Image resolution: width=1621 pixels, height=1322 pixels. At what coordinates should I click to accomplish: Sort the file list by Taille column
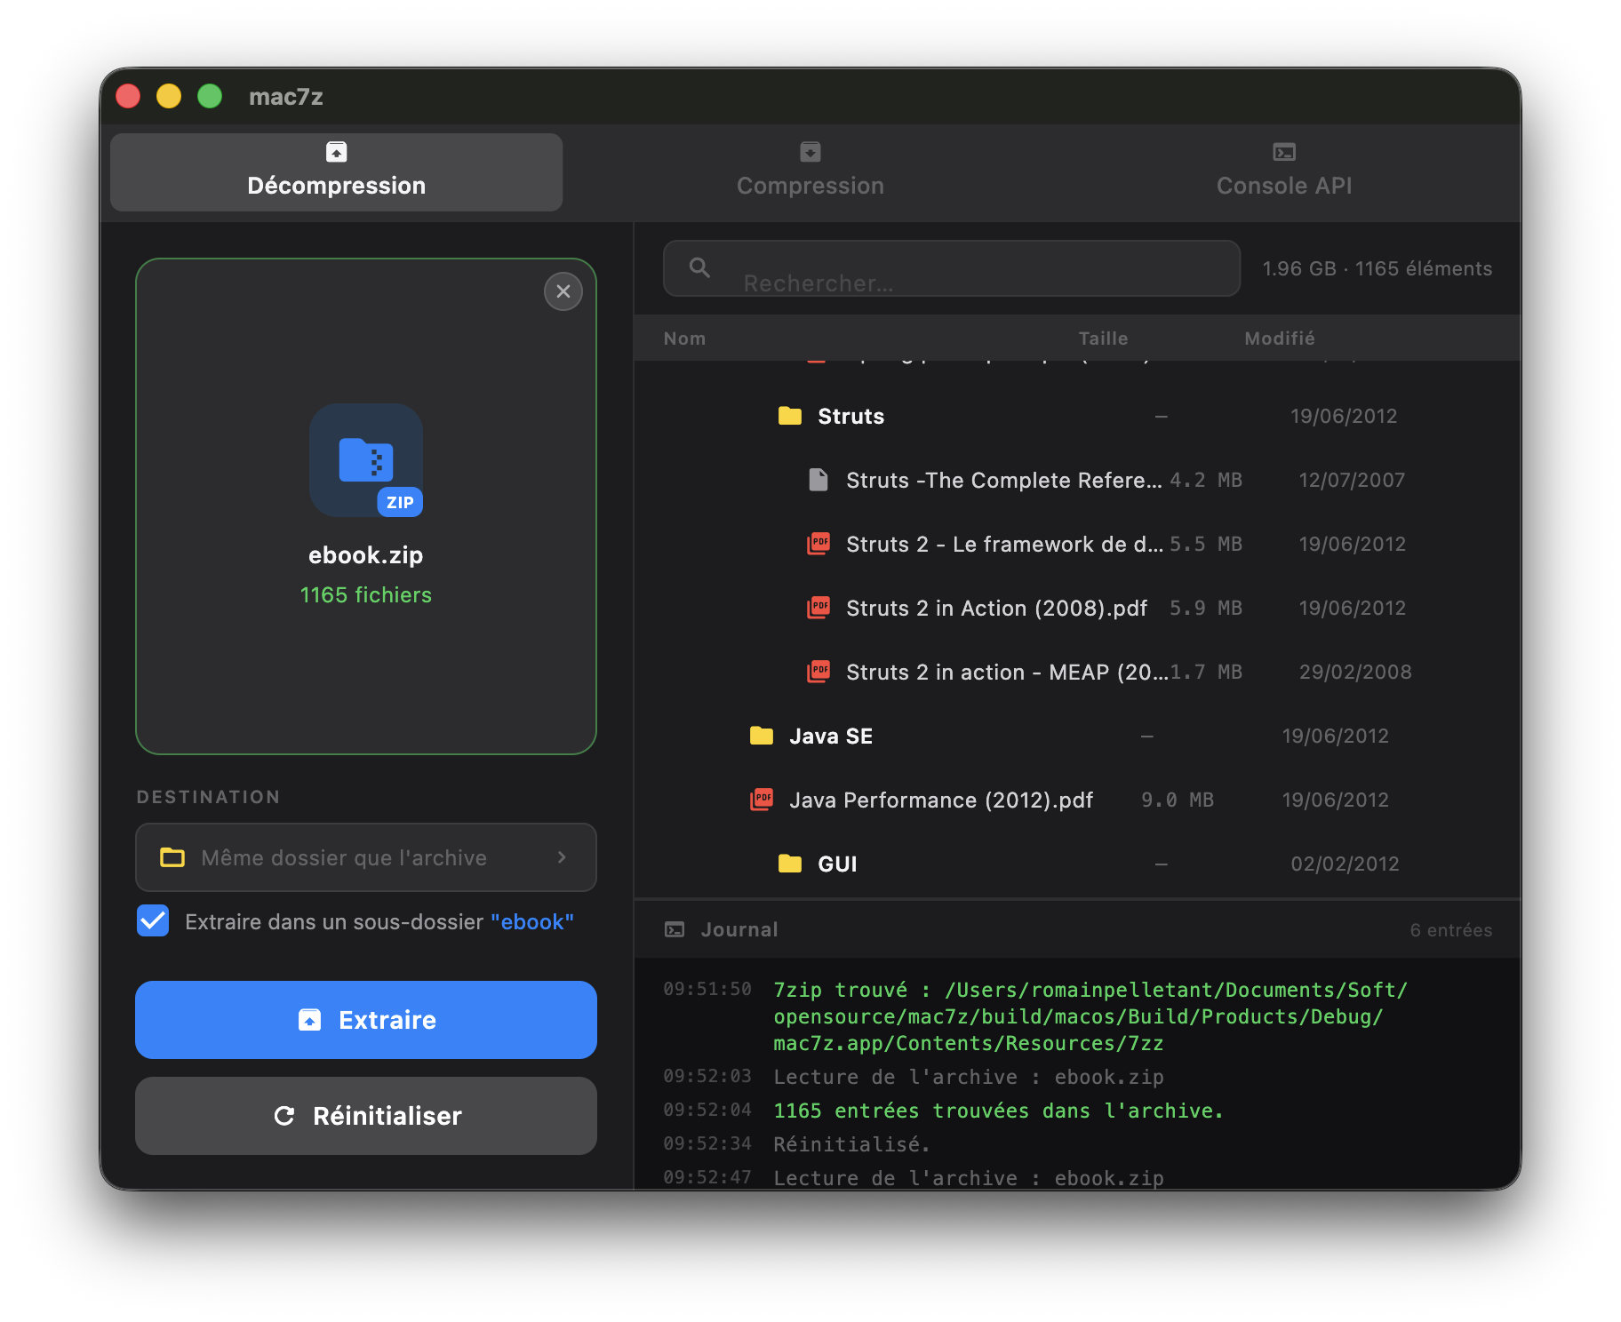[1102, 338]
